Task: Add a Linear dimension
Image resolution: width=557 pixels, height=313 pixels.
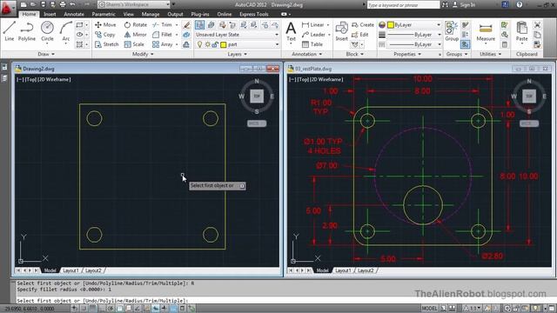Action: 313,25
